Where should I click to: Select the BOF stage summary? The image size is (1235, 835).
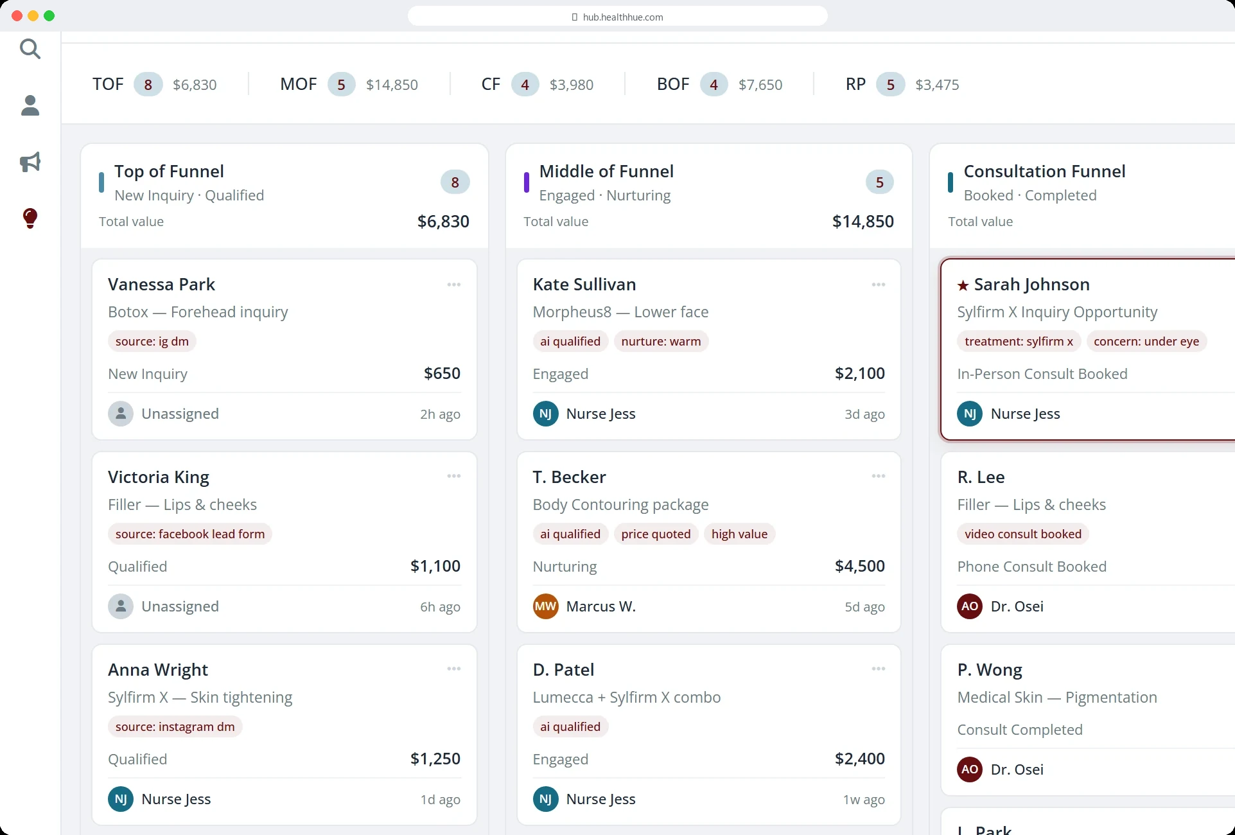(x=719, y=84)
